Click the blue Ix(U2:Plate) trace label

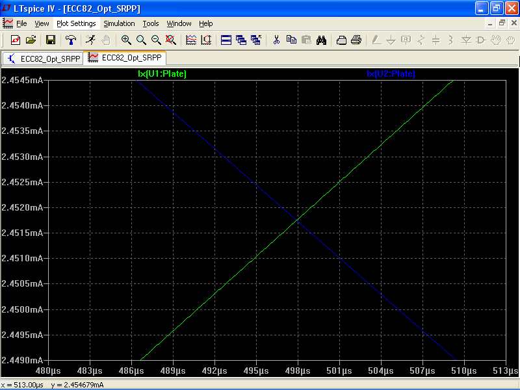(x=391, y=73)
